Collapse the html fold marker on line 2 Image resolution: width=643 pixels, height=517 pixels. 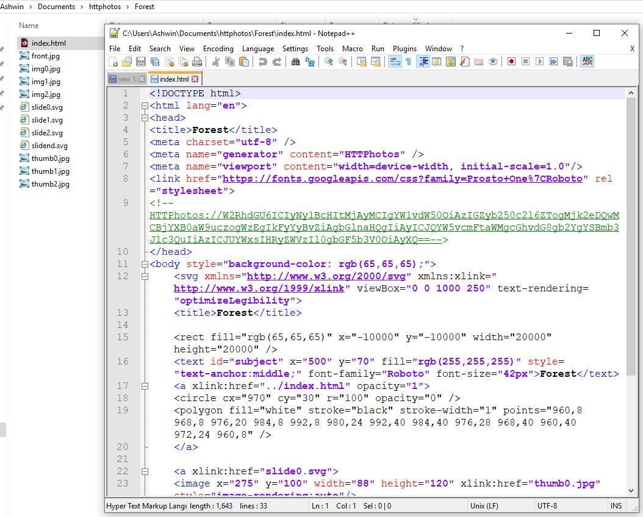pyautogui.click(x=145, y=105)
